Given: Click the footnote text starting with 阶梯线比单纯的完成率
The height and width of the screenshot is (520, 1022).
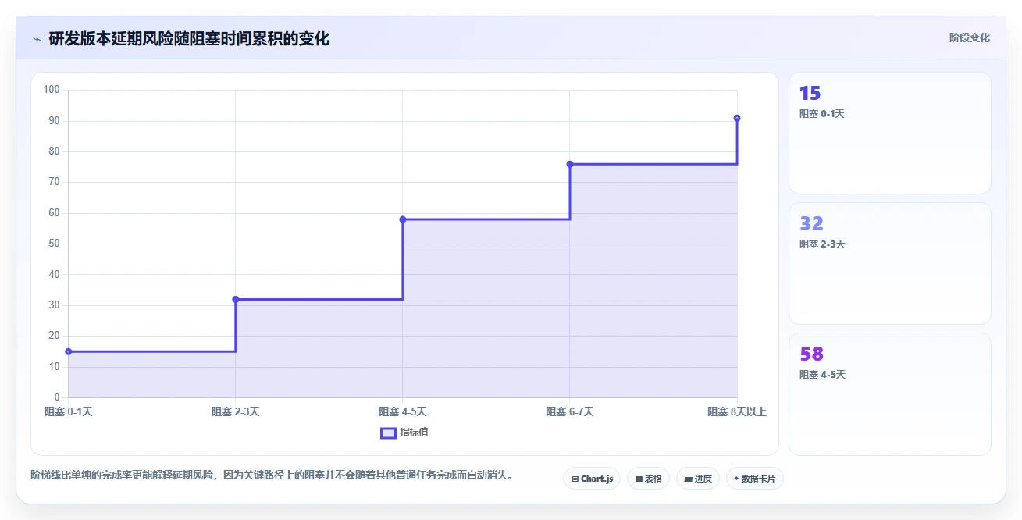Looking at the screenshot, I should pos(272,475).
